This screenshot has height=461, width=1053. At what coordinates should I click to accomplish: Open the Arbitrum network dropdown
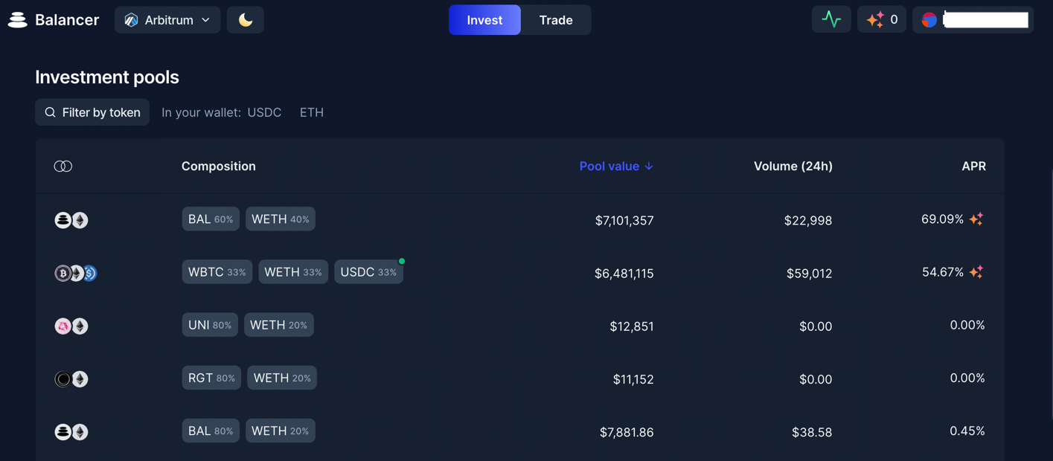pyautogui.click(x=167, y=20)
